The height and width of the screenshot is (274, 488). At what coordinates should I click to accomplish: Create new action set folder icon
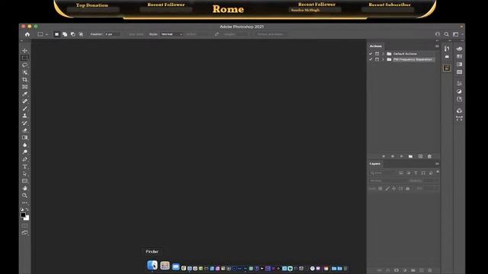pos(410,156)
